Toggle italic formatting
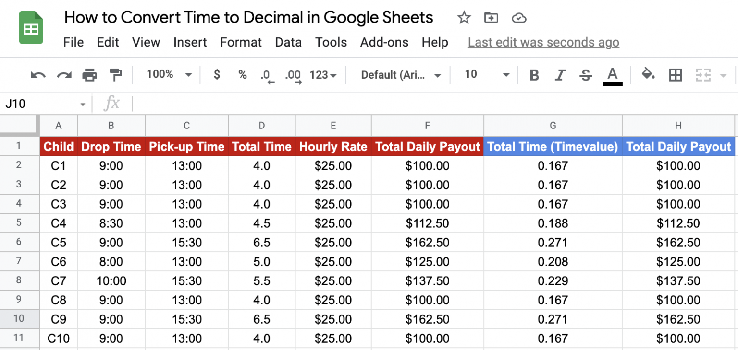Screen dimensions: 738x350 point(560,75)
